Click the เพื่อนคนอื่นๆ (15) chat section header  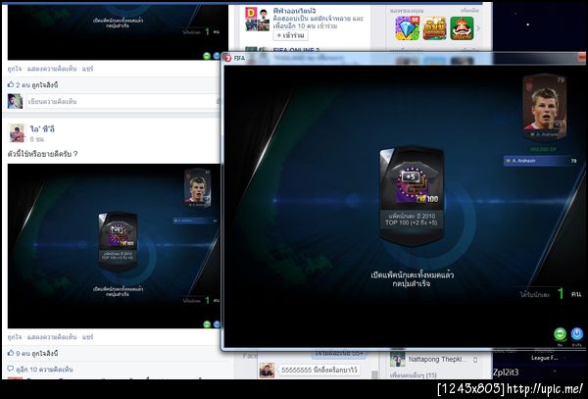click(414, 375)
